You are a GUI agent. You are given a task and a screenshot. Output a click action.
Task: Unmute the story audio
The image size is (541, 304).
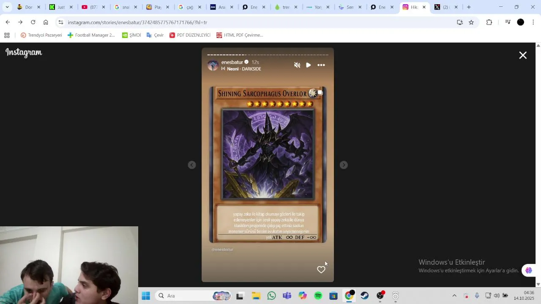click(x=297, y=65)
